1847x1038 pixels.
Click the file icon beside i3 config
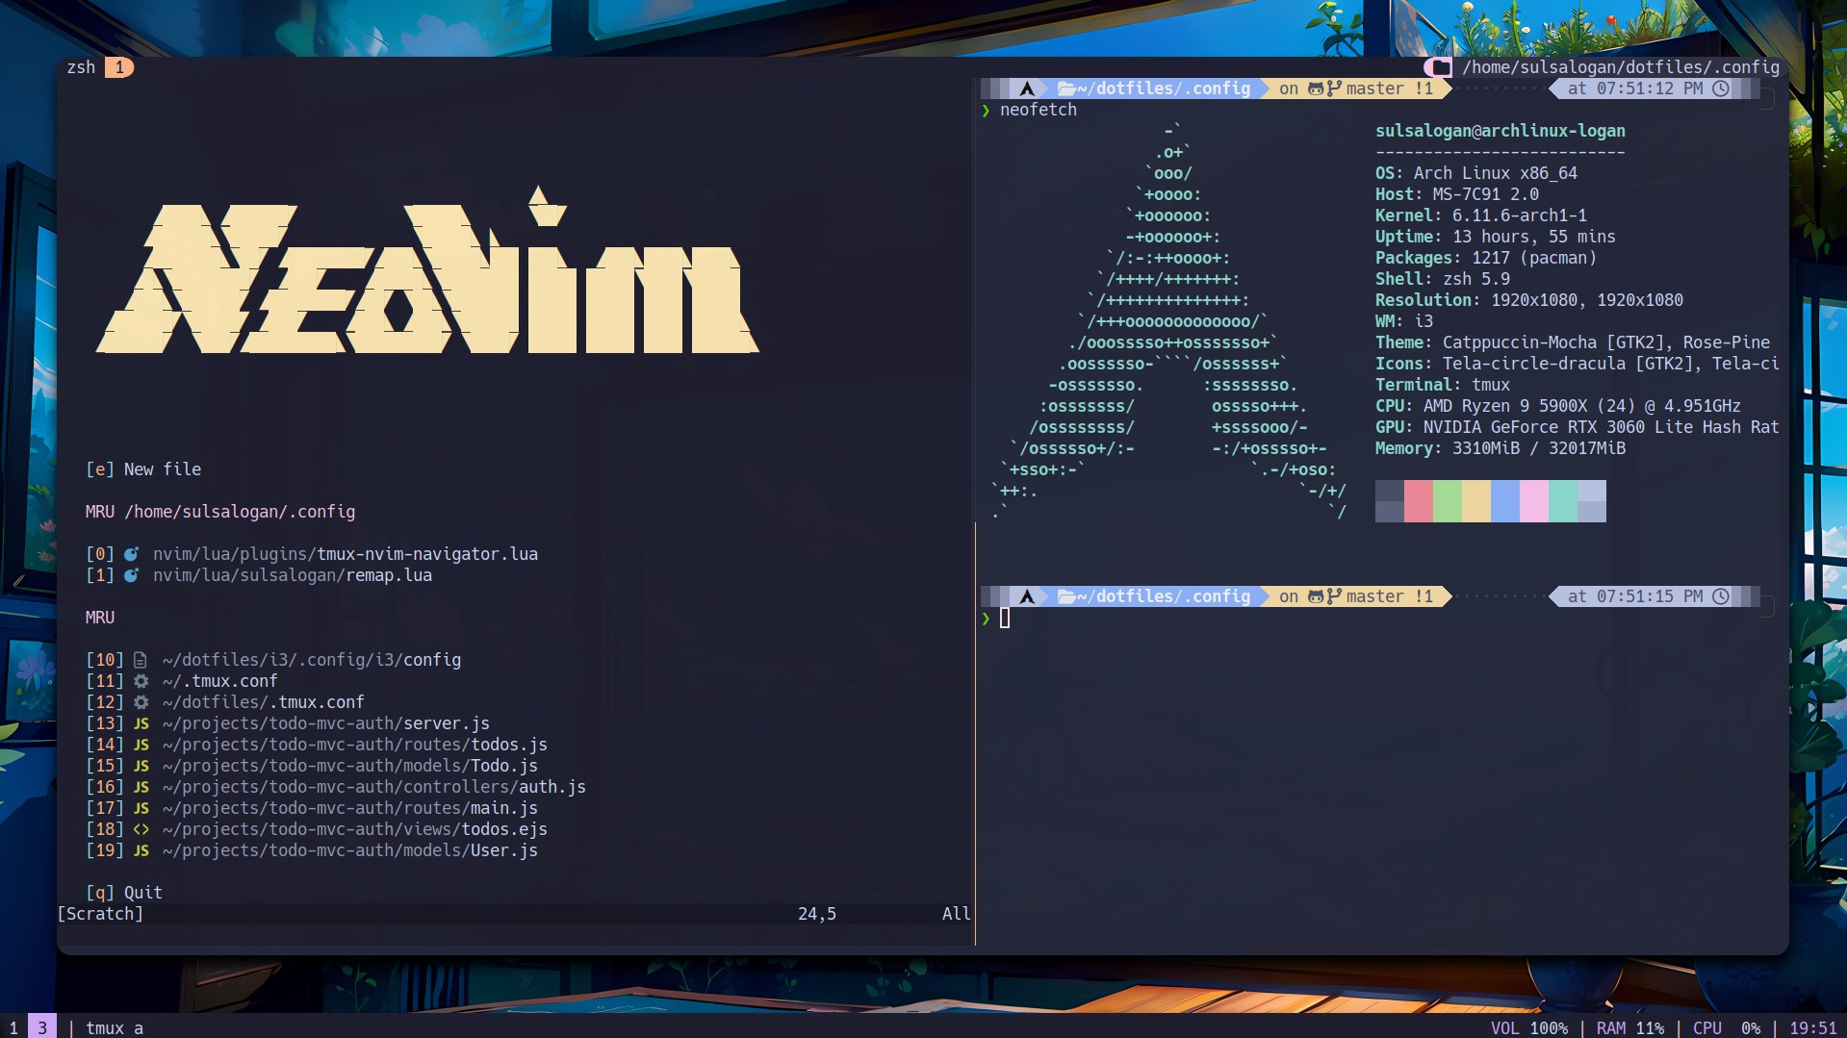pyautogui.click(x=141, y=660)
